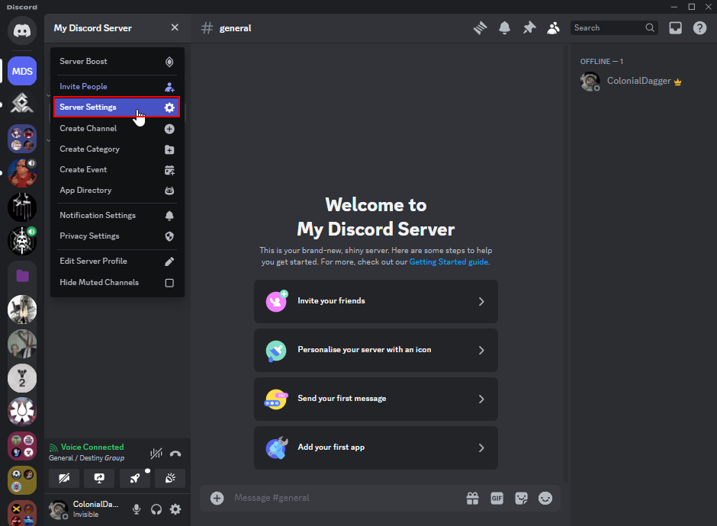717x526 pixels.
Task: Select the white angular emblem server icon
Action: point(22,104)
